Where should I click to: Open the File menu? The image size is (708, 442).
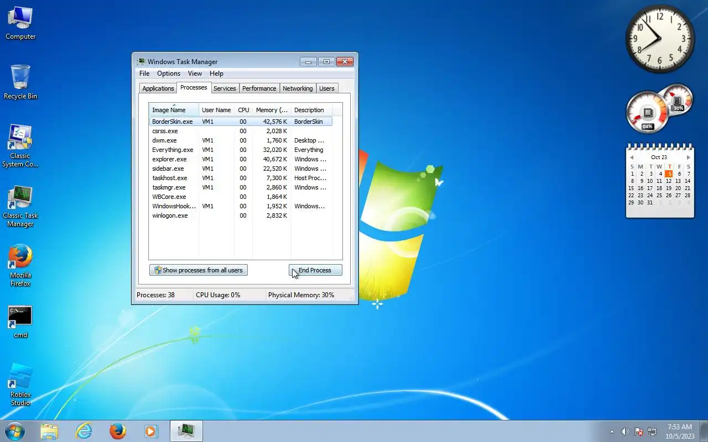point(144,73)
